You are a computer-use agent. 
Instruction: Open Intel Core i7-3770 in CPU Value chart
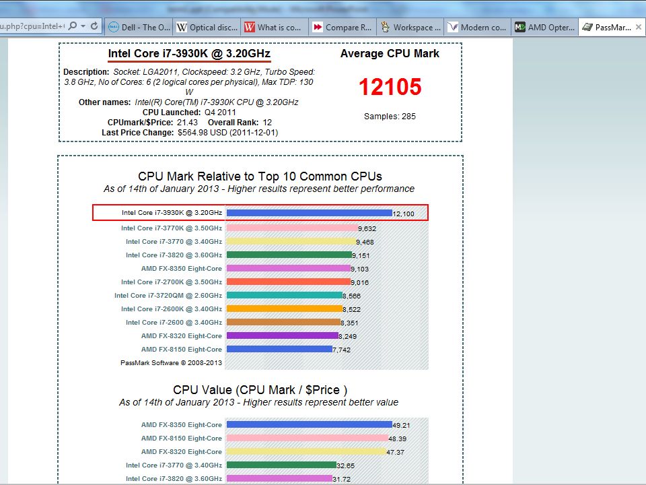pos(174,465)
